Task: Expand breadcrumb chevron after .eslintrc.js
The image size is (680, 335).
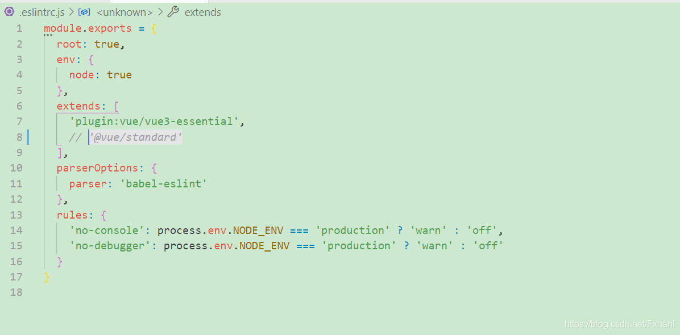Action: pos(72,12)
